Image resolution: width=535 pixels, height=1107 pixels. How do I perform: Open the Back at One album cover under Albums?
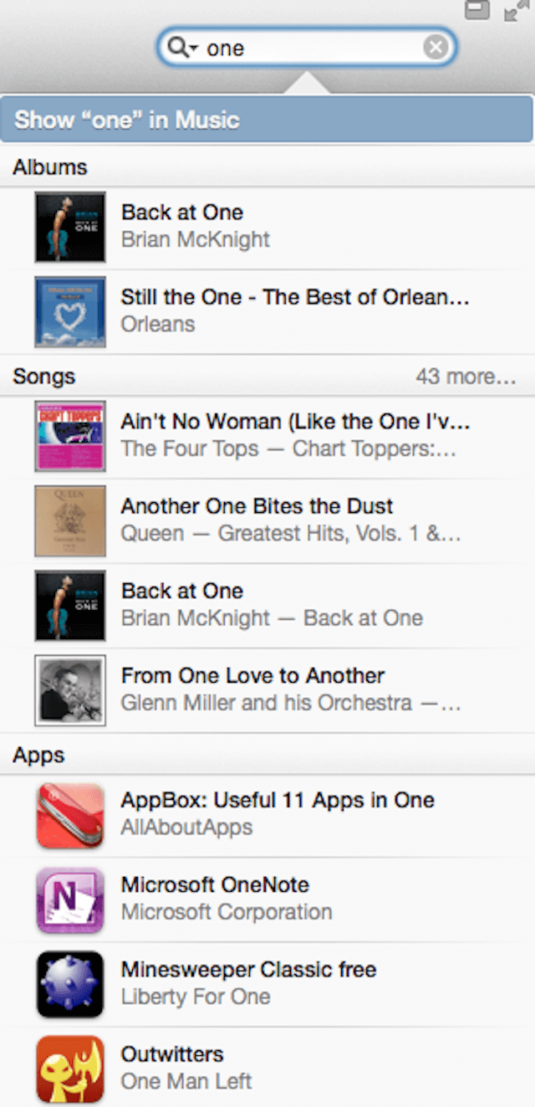click(x=70, y=227)
